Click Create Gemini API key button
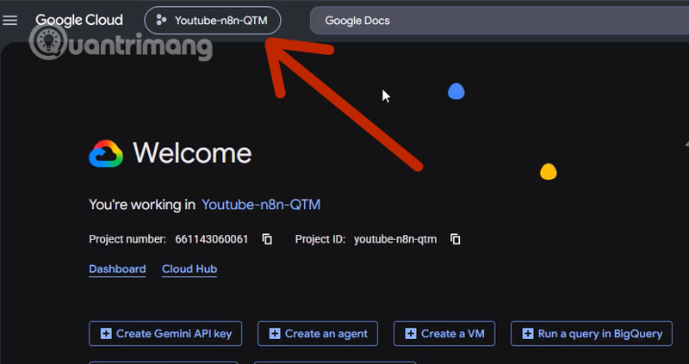This screenshot has width=689, height=364. tap(165, 334)
